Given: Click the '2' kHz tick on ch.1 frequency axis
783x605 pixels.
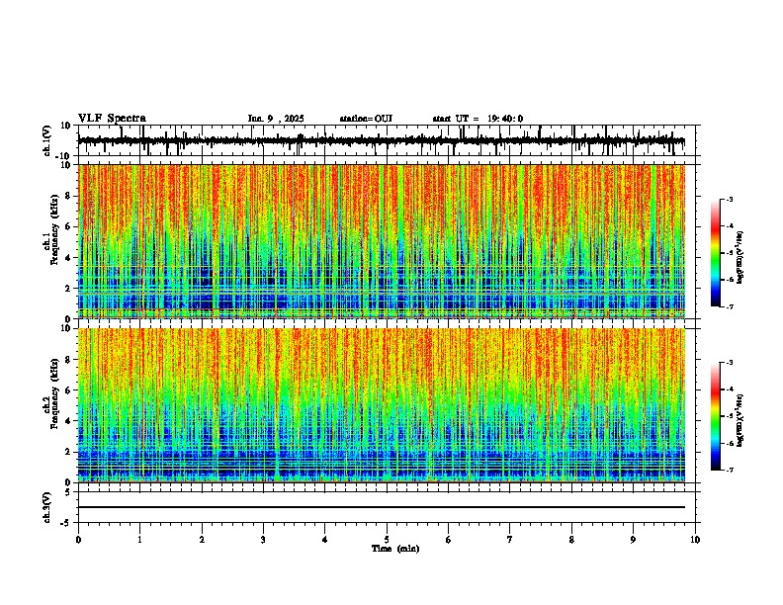Looking at the screenshot, I should pyautogui.click(x=69, y=288).
